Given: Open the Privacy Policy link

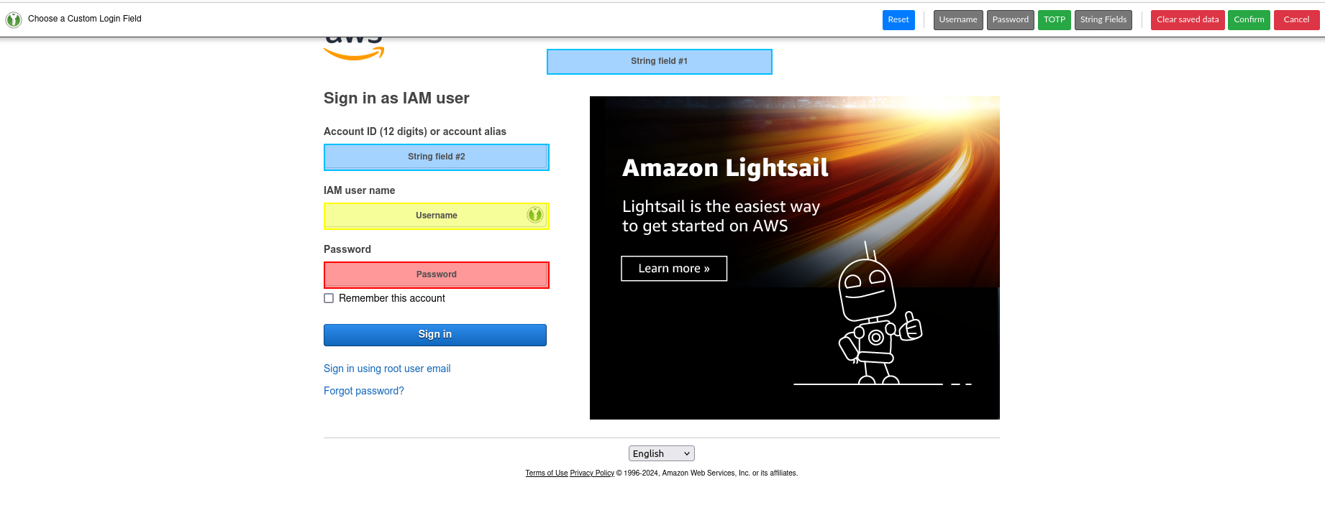Looking at the screenshot, I should [592, 473].
